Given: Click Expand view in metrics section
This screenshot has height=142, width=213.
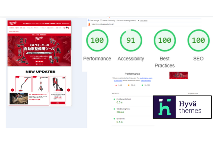Looking at the screenshot, I should tap(193, 93).
